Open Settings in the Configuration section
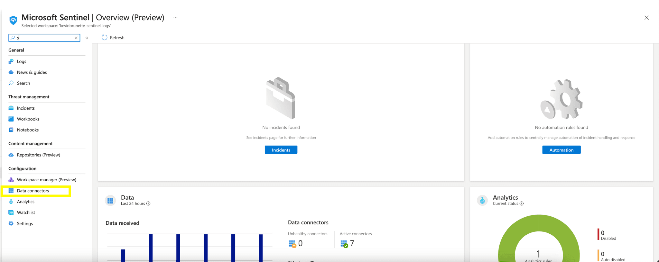Image resolution: width=659 pixels, height=262 pixels. click(x=25, y=224)
